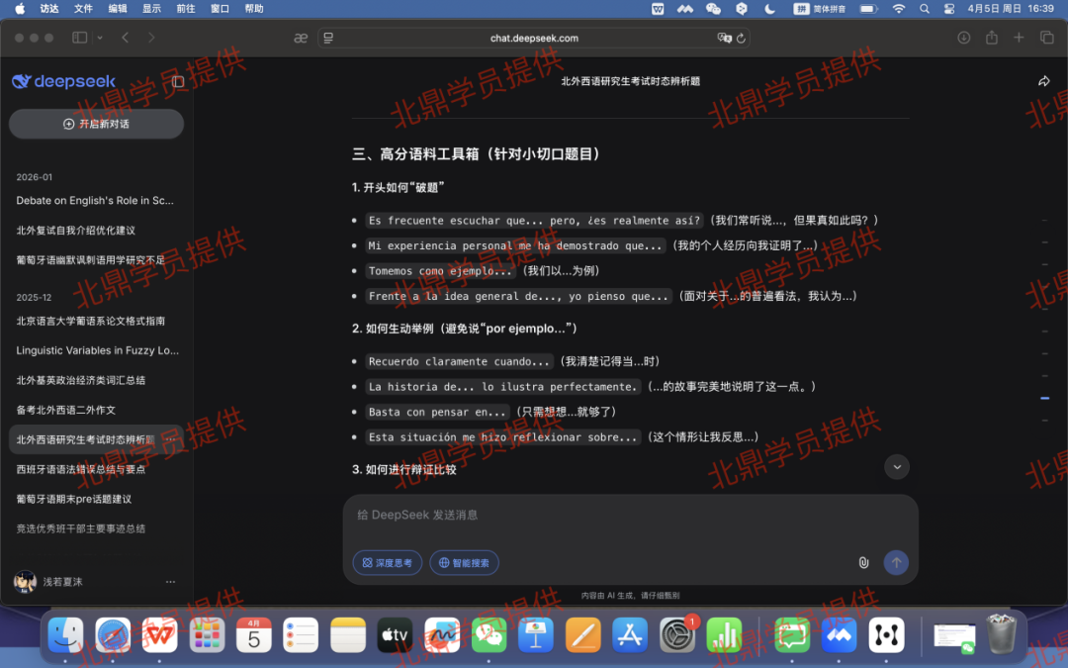
Task: Collapse the DeepSeek sidebar panel icon
Action: (178, 82)
